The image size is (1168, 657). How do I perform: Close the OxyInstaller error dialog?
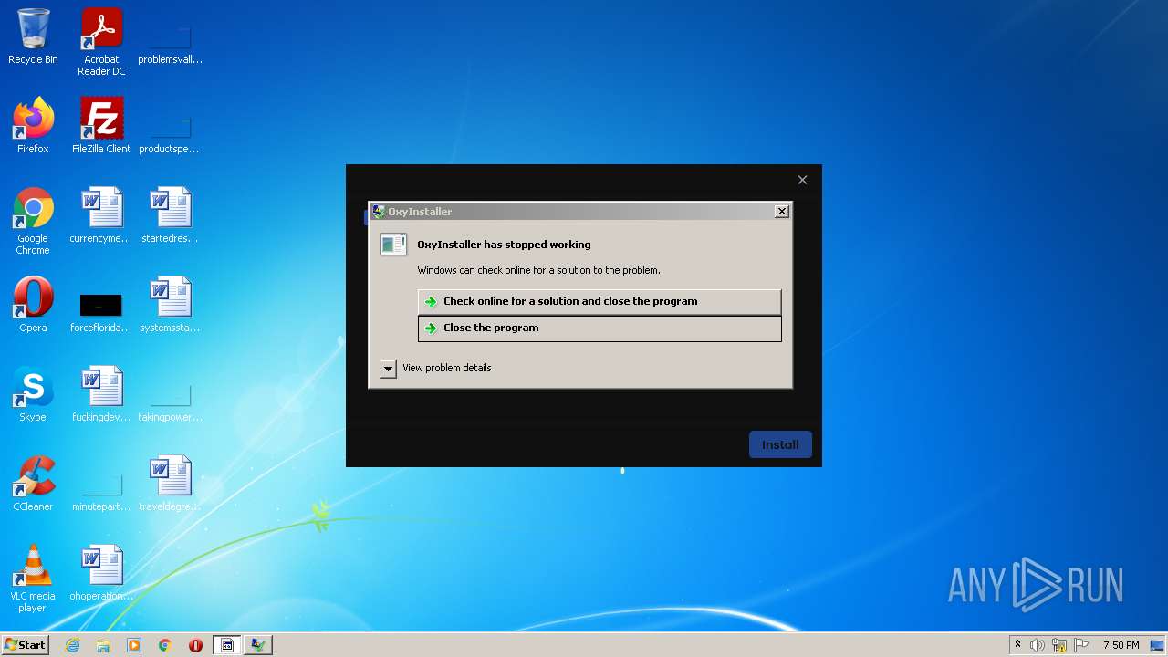[x=782, y=212]
